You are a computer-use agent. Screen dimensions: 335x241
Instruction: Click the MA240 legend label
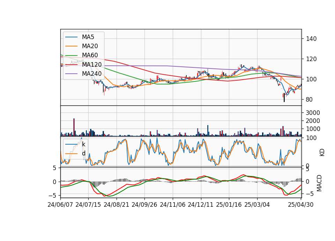pyautogui.click(x=92, y=74)
